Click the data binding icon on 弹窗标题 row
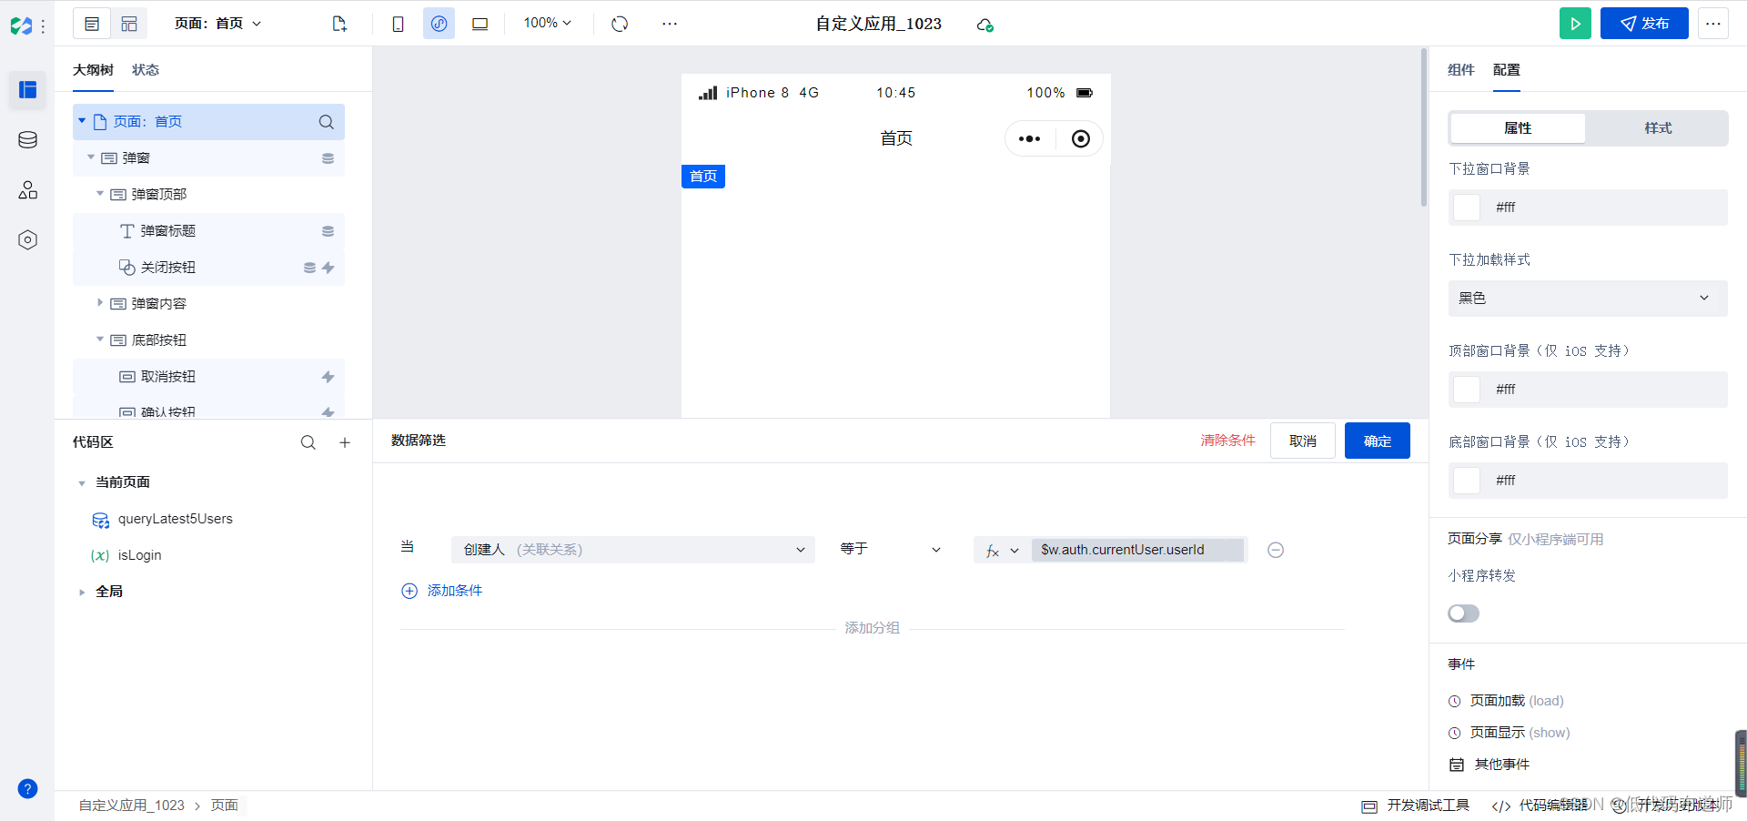Image resolution: width=1747 pixels, height=821 pixels. [328, 231]
